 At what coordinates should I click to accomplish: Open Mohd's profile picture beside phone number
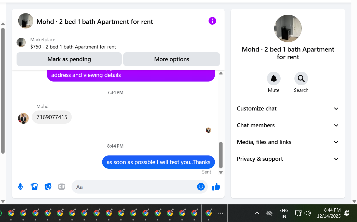point(23,118)
